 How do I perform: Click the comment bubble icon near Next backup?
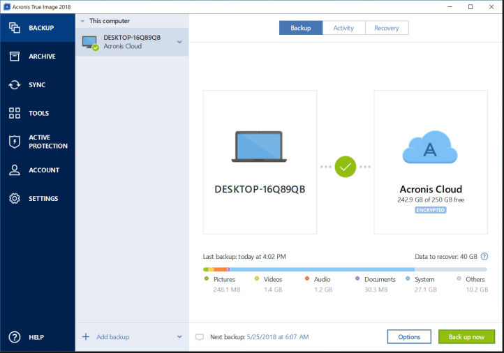(200, 337)
